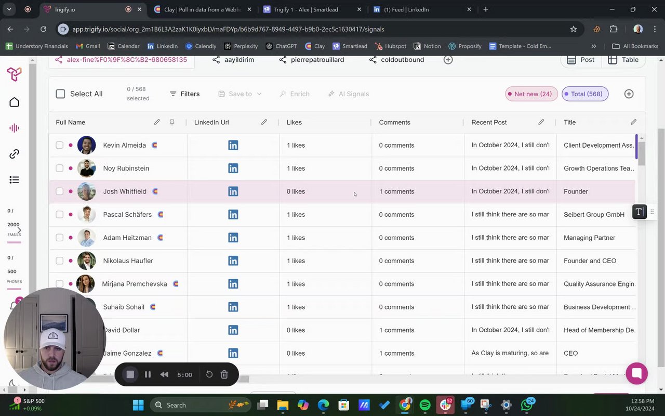
Task: Check the box for Nikolaus Haufler
Action: point(59,261)
